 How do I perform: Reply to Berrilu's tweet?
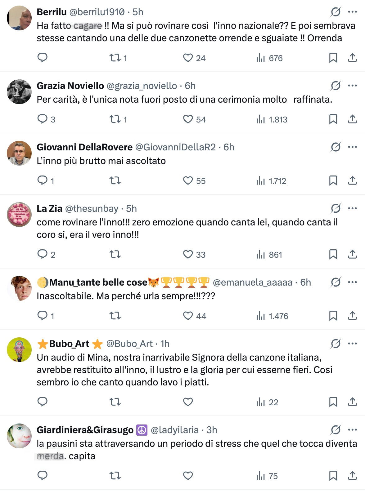click(42, 58)
